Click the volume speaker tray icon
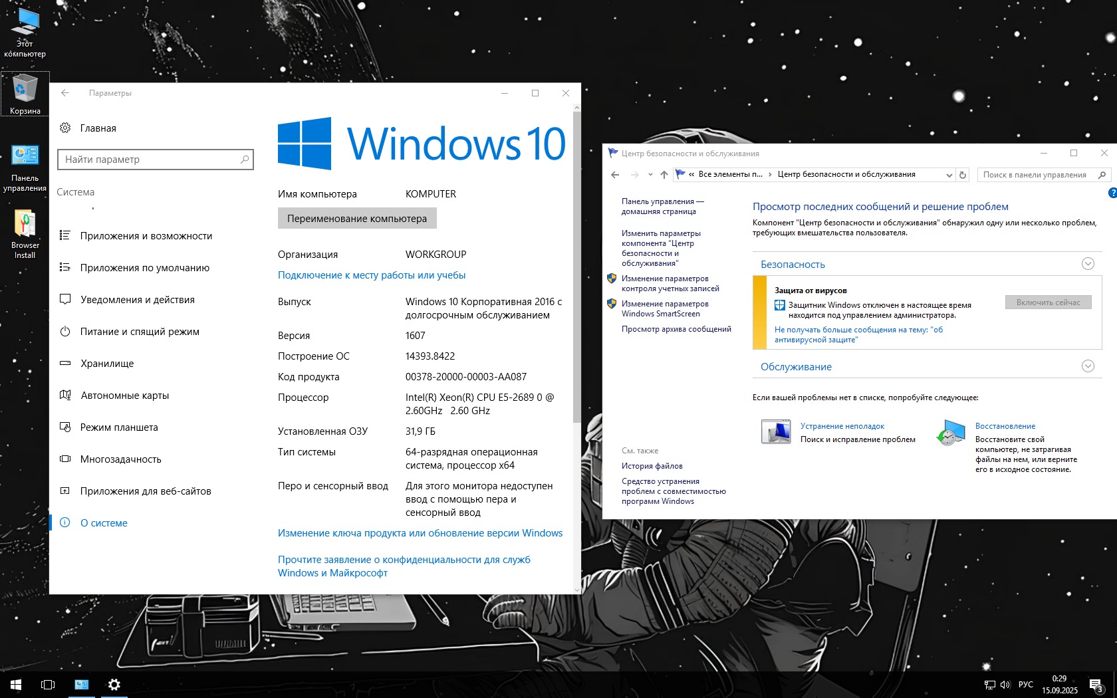 click(x=1005, y=685)
